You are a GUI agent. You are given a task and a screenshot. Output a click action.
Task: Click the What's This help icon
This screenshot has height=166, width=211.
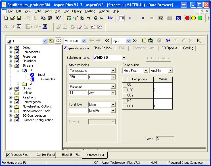pyautogui.click(x=59, y=18)
